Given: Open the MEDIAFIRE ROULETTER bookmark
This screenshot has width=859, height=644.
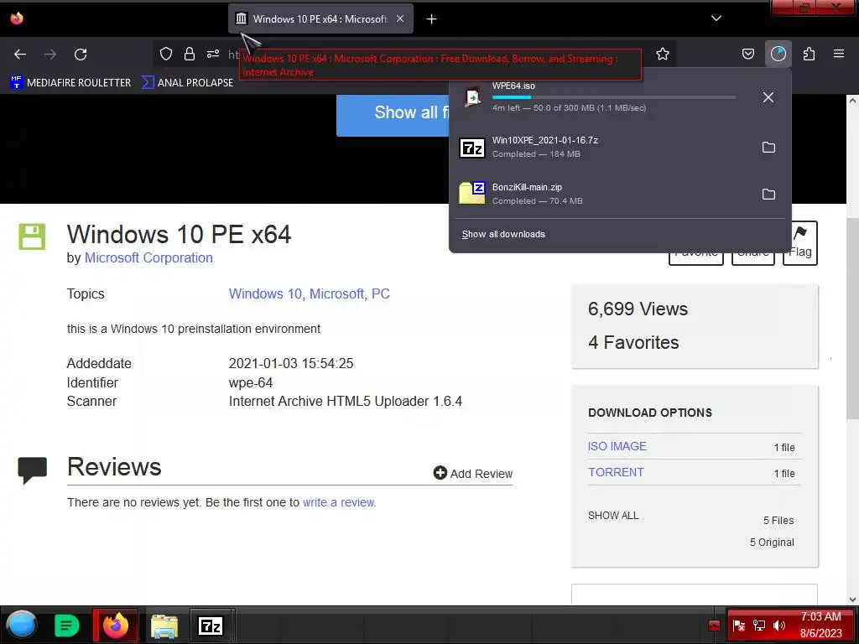Looking at the screenshot, I should [70, 83].
